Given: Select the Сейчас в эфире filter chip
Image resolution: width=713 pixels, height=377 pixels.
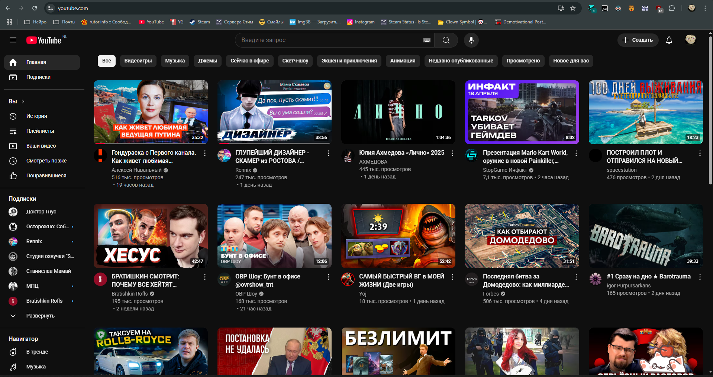Looking at the screenshot, I should pos(249,61).
